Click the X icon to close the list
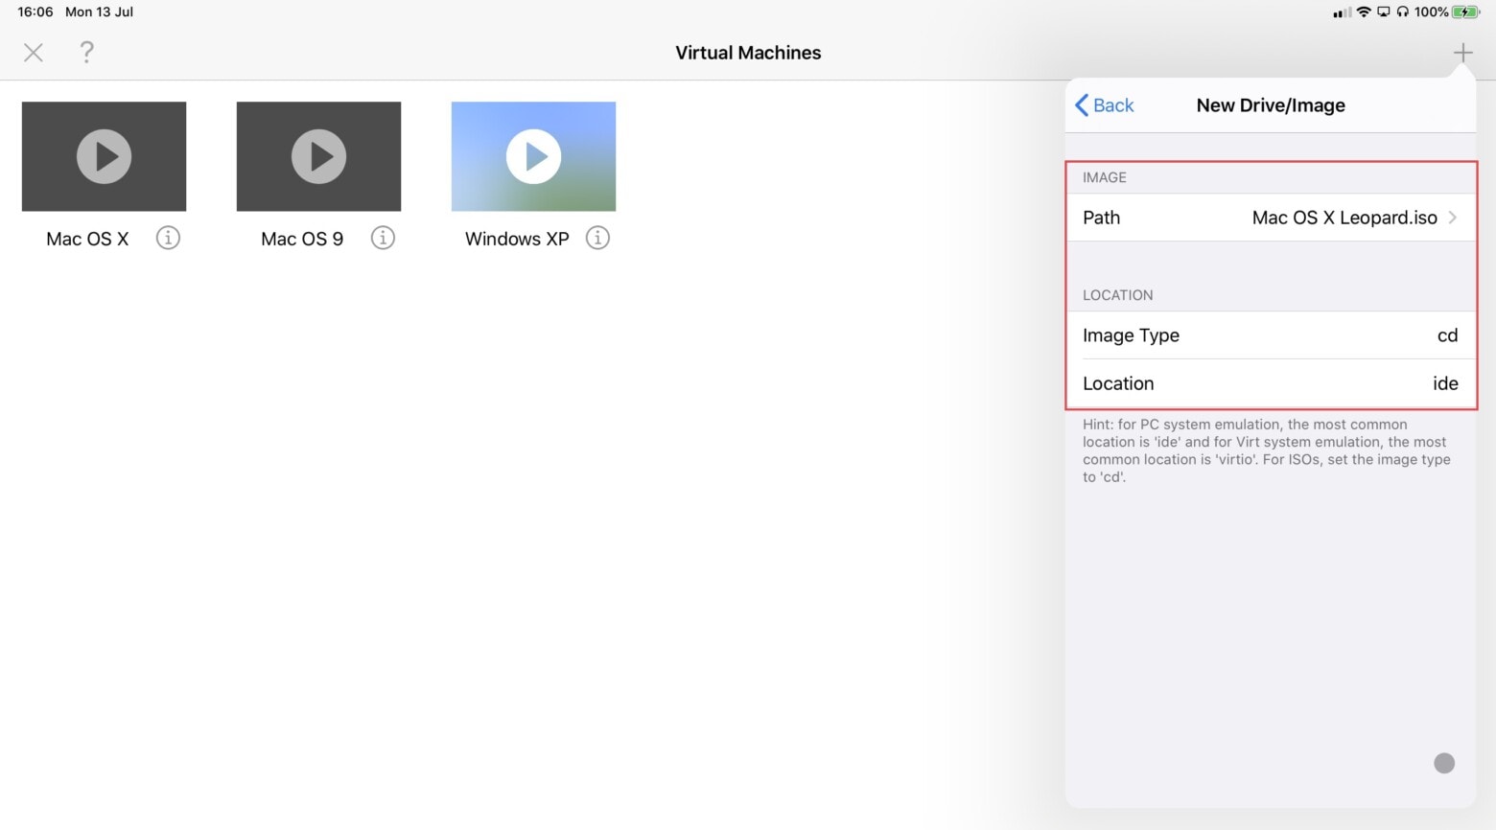This screenshot has height=830, width=1496. click(x=34, y=52)
